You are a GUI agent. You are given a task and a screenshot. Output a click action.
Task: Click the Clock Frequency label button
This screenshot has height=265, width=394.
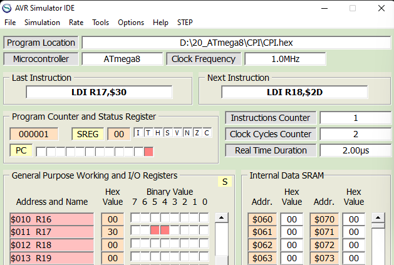[x=202, y=59]
